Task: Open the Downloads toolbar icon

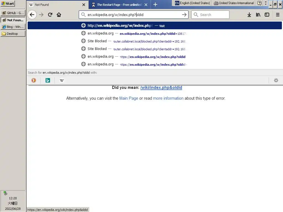Action: point(249,15)
